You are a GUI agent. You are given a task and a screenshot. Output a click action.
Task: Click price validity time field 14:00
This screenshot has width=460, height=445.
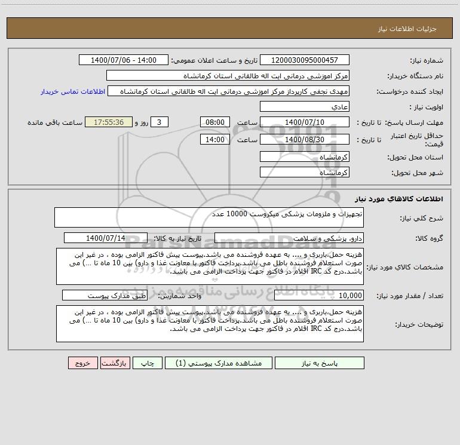pyautogui.click(x=214, y=139)
